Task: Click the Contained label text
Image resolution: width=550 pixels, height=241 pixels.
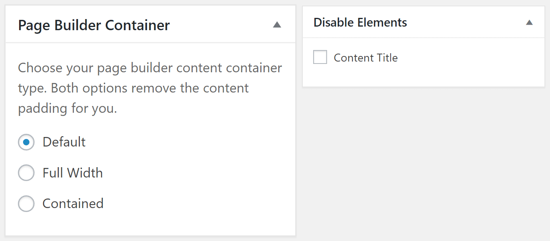Action: 73,203
